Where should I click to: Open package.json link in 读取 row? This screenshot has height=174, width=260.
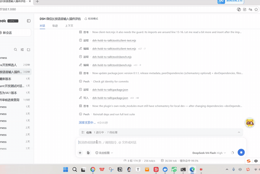pos(110,90)
